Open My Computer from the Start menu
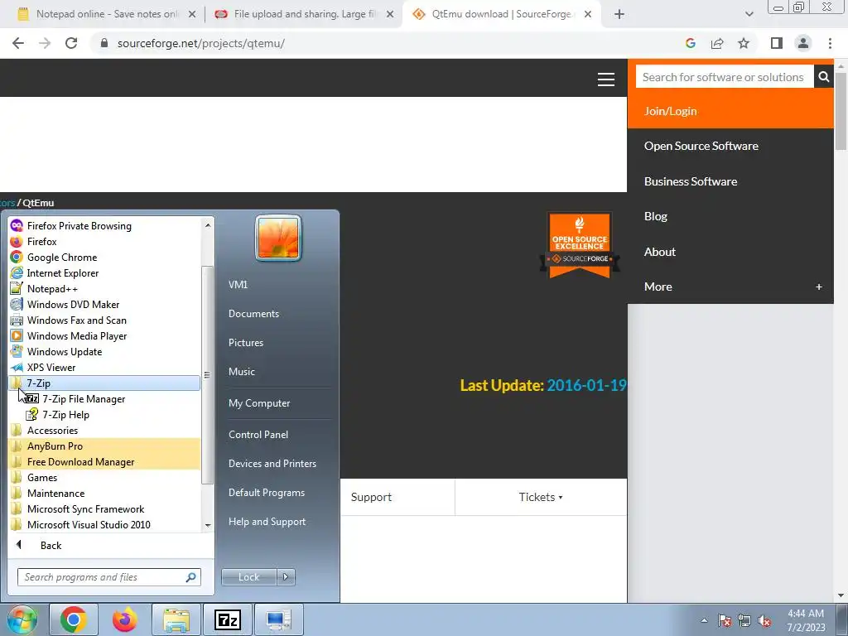The image size is (848, 636). (259, 403)
